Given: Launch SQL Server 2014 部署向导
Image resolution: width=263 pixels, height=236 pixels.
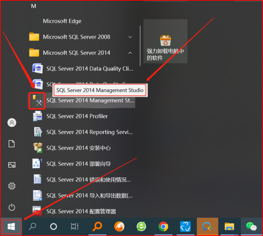Looking at the screenshot, I should [78, 164].
